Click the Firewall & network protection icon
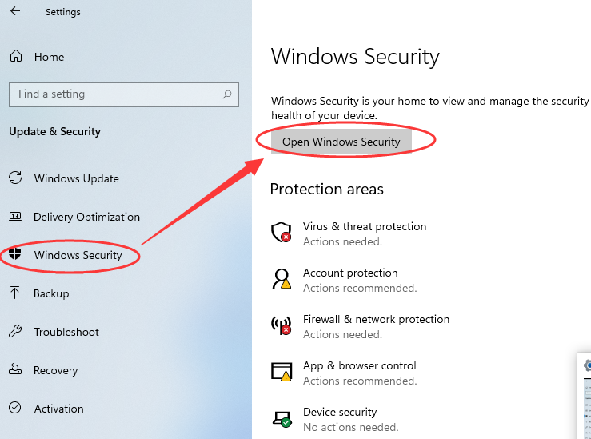This screenshot has height=439, width=591. click(282, 325)
